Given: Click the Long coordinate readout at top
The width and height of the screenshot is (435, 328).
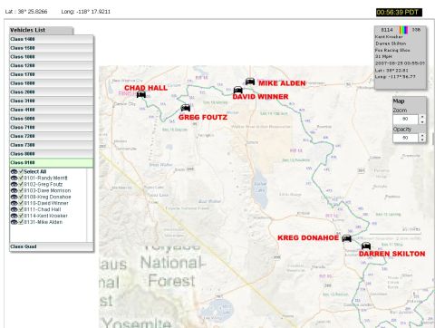Looking at the screenshot, I should pos(86,12).
